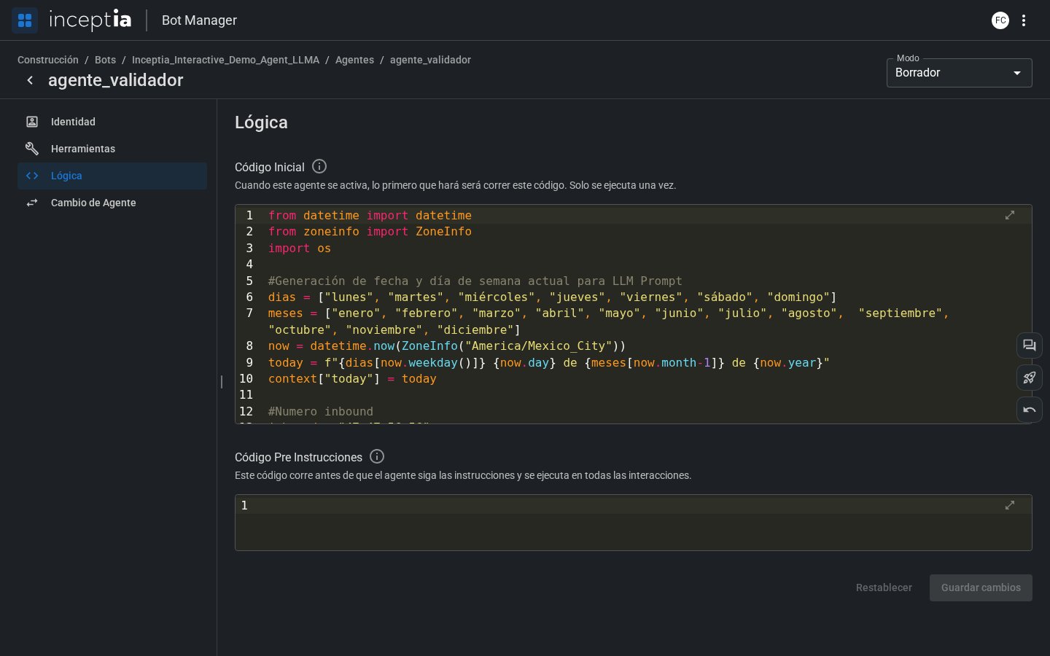
Task: Click the Restablecer button
Action: pos(884,587)
